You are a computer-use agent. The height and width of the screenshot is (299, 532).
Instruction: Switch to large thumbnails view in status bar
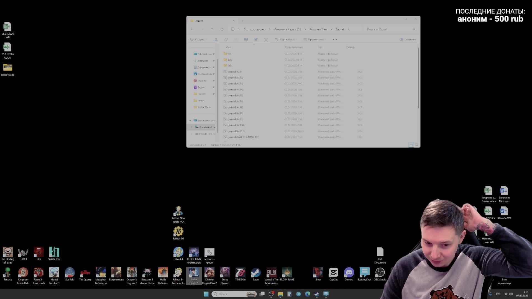[x=416, y=145]
